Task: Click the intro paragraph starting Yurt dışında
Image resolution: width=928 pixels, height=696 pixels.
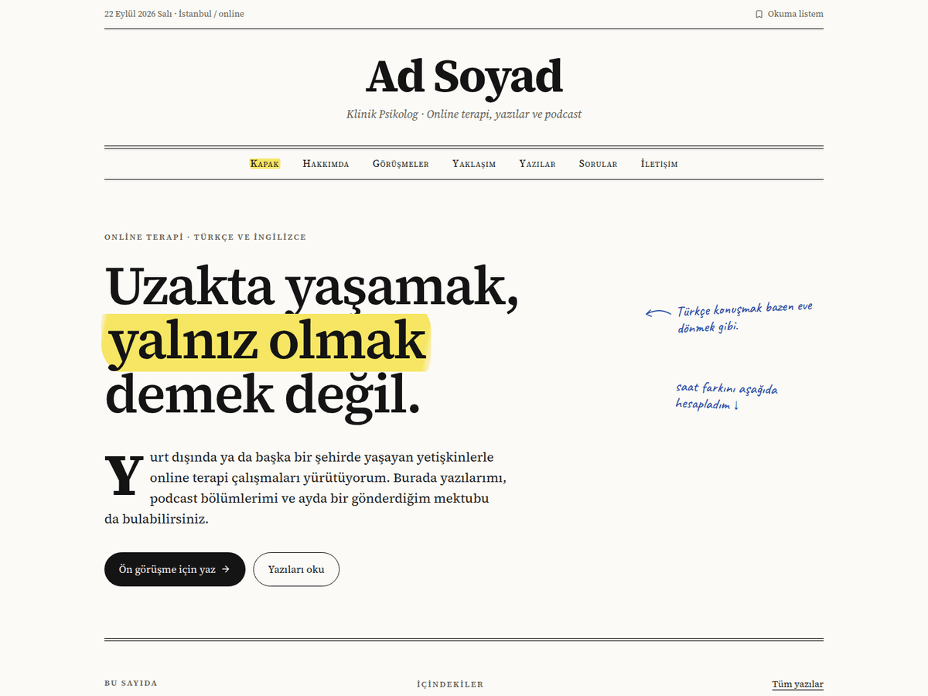Action: click(306, 488)
